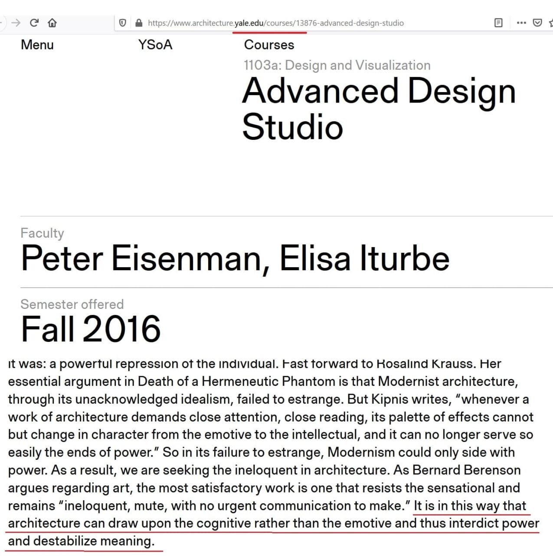Save page to Pocket

(537, 23)
